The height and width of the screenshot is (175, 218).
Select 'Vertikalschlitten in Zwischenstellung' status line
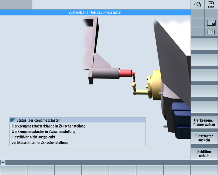[40, 143]
